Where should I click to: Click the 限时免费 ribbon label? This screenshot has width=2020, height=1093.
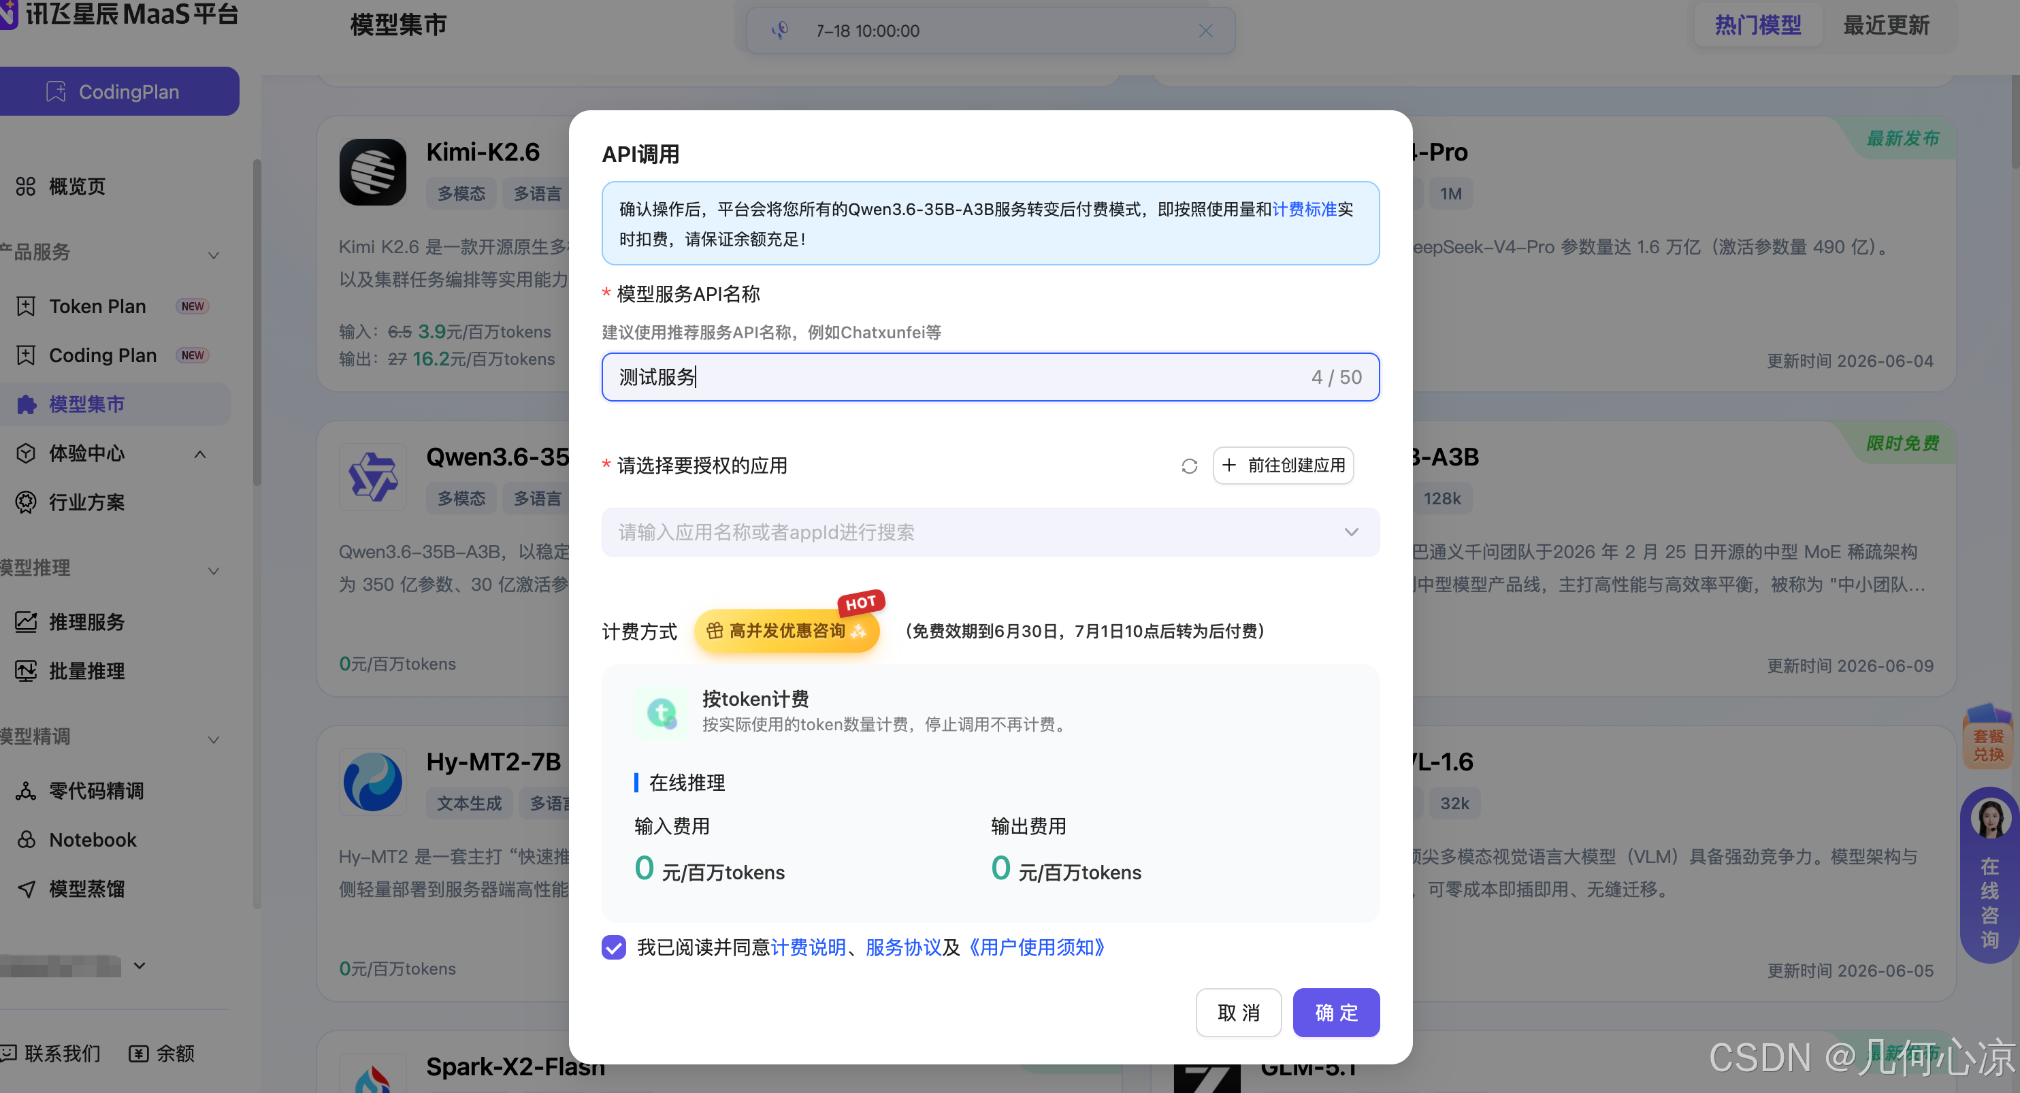point(1902,443)
